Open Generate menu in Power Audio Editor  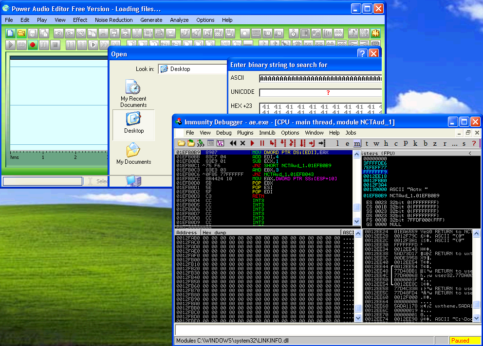tap(151, 20)
